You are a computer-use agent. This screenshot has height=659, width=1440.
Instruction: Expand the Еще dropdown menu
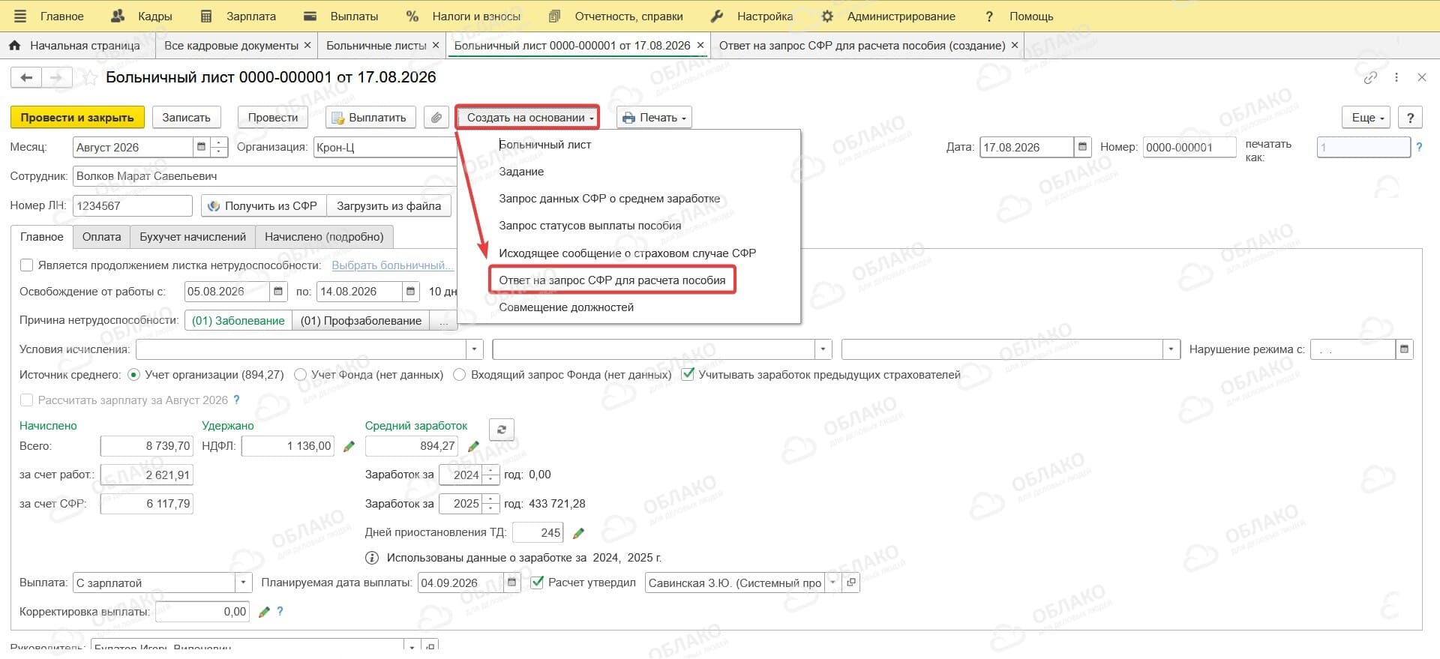tap(1366, 118)
